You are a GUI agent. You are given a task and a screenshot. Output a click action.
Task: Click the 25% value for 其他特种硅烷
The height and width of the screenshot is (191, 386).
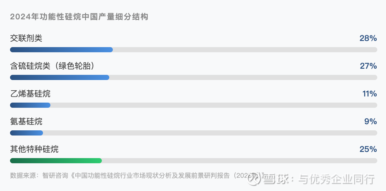(x=368, y=149)
